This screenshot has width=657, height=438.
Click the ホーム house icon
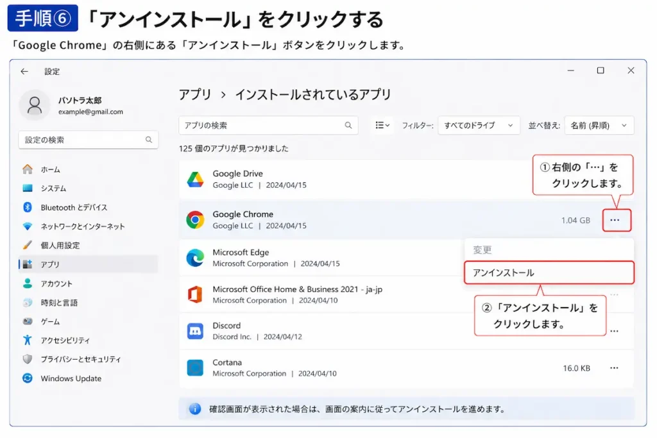point(28,169)
